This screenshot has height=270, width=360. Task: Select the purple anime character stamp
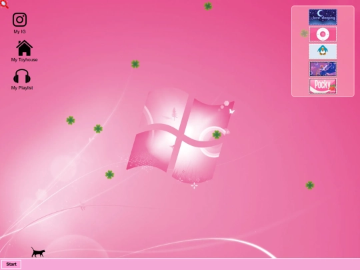click(323, 69)
